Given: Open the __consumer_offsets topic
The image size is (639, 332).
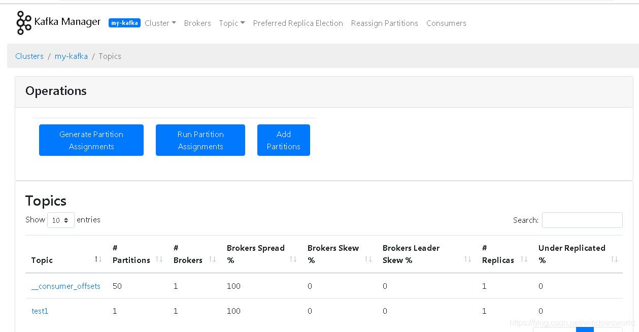Looking at the screenshot, I should click(66, 286).
